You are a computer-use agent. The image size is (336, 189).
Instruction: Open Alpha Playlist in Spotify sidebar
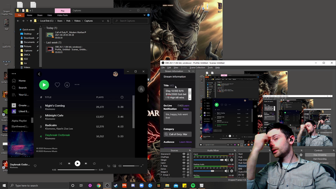click(19, 121)
